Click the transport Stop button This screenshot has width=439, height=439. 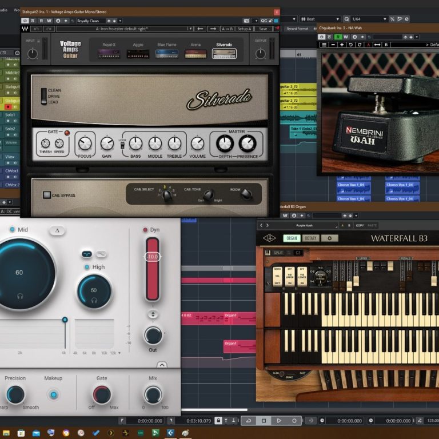[264, 421]
